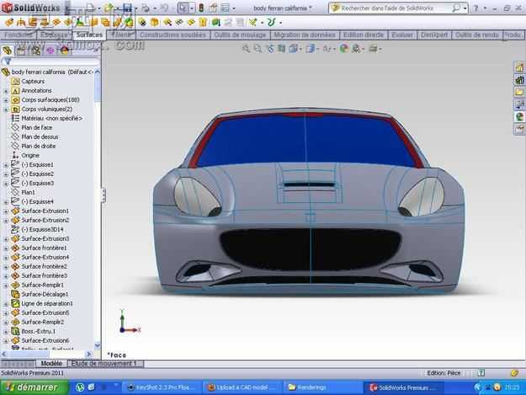
Task: Click the Print icon
Action: coord(146,8)
